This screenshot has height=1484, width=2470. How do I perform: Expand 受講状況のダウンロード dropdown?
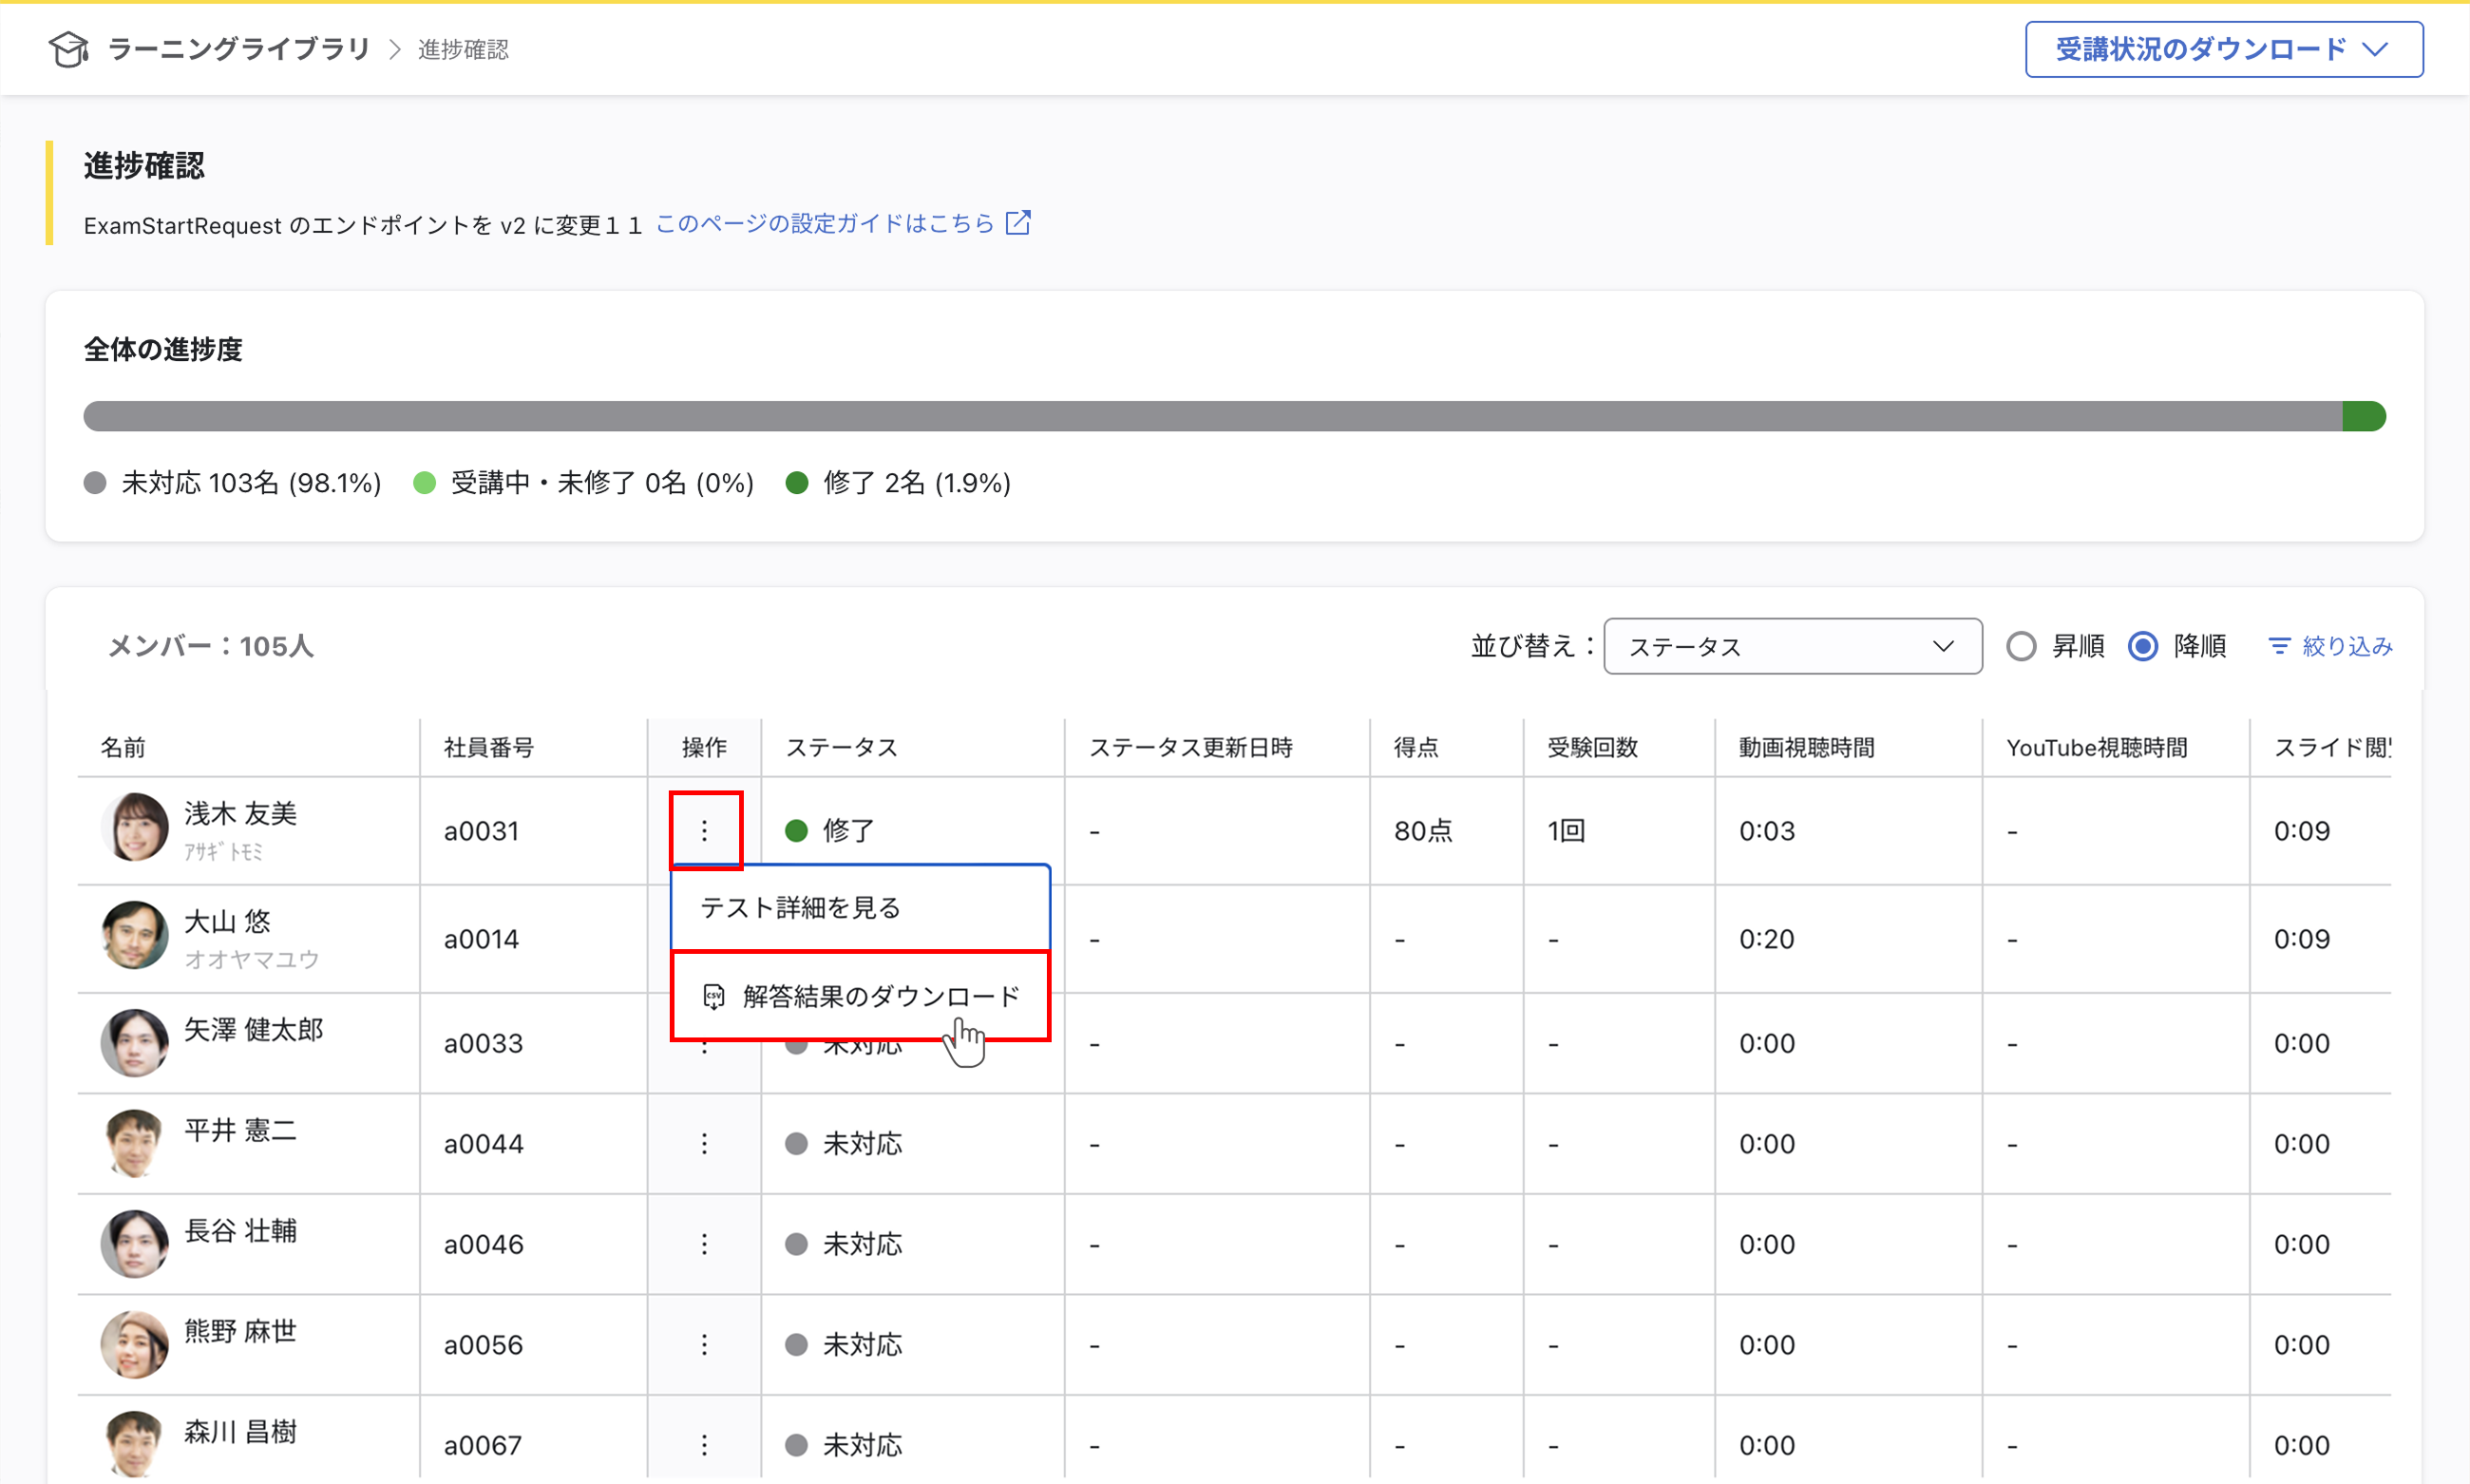(2223, 49)
